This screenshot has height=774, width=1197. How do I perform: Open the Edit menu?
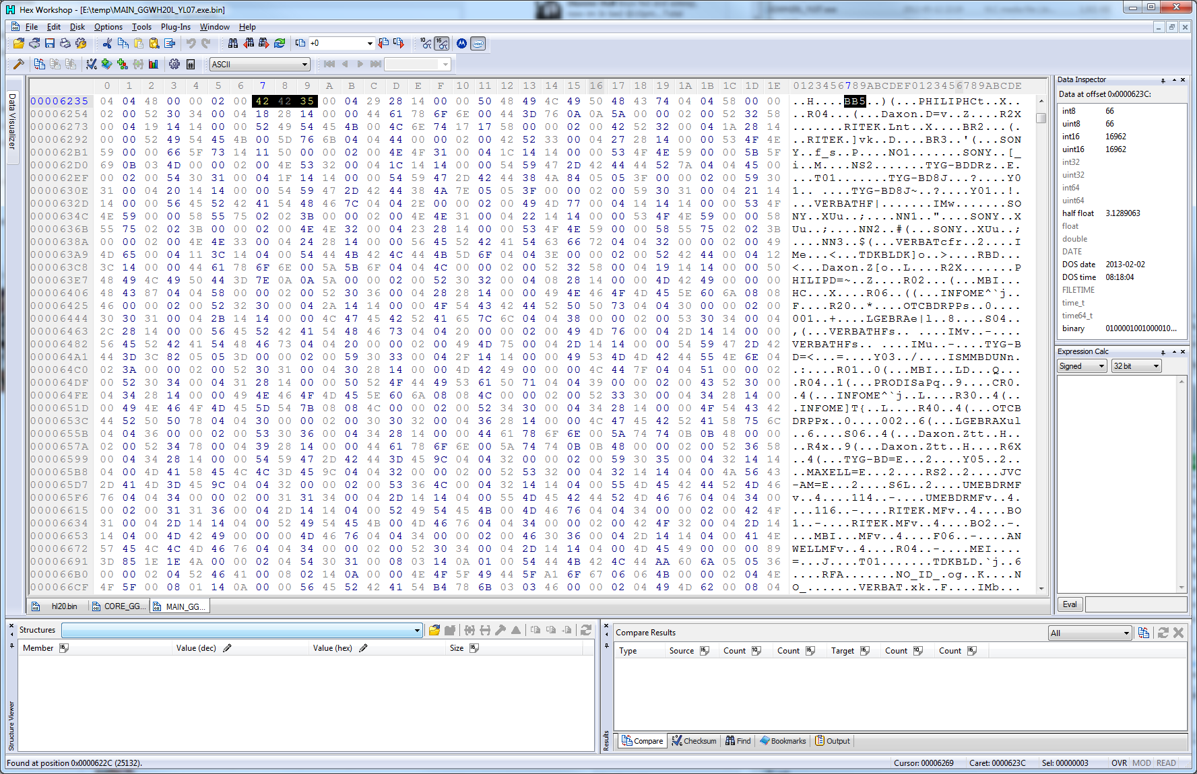coord(54,27)
